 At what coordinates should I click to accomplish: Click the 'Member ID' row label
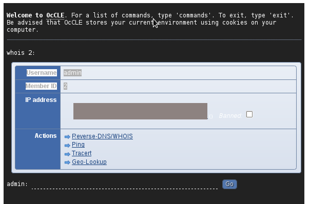[x=41, y=86]
